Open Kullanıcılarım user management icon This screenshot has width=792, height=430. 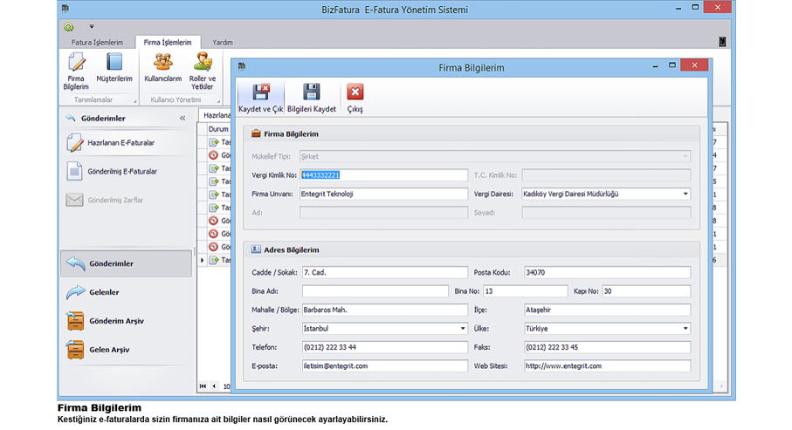point(162,63)
